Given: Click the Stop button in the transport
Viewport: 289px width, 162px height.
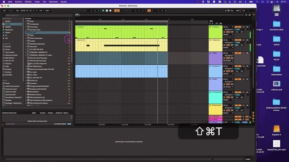Looking at the screenshot, I should pos(107,11).
